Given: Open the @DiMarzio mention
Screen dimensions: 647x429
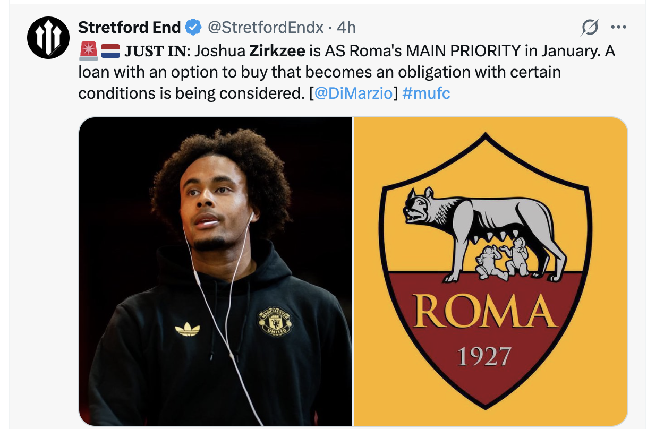Looking at the screenshot, I should point(353,93).
